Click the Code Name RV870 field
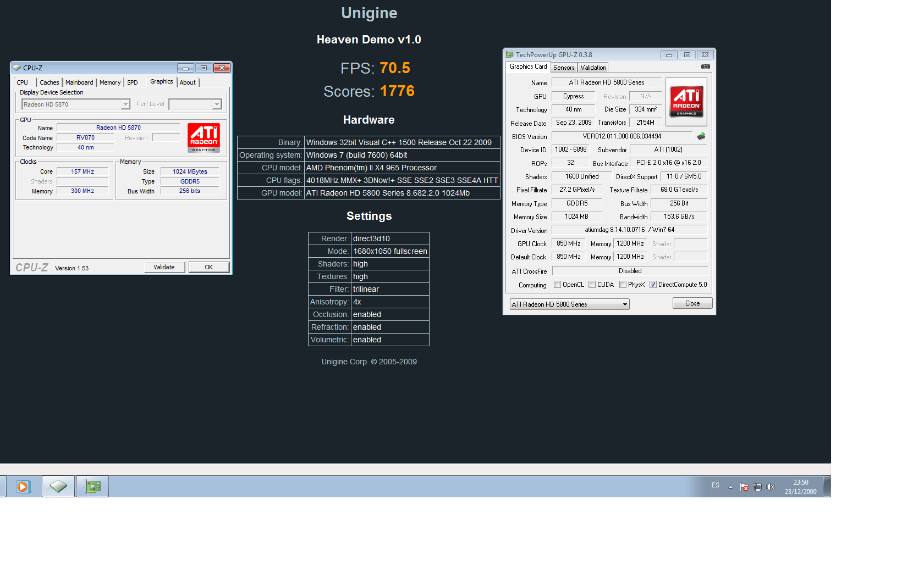 85,137
